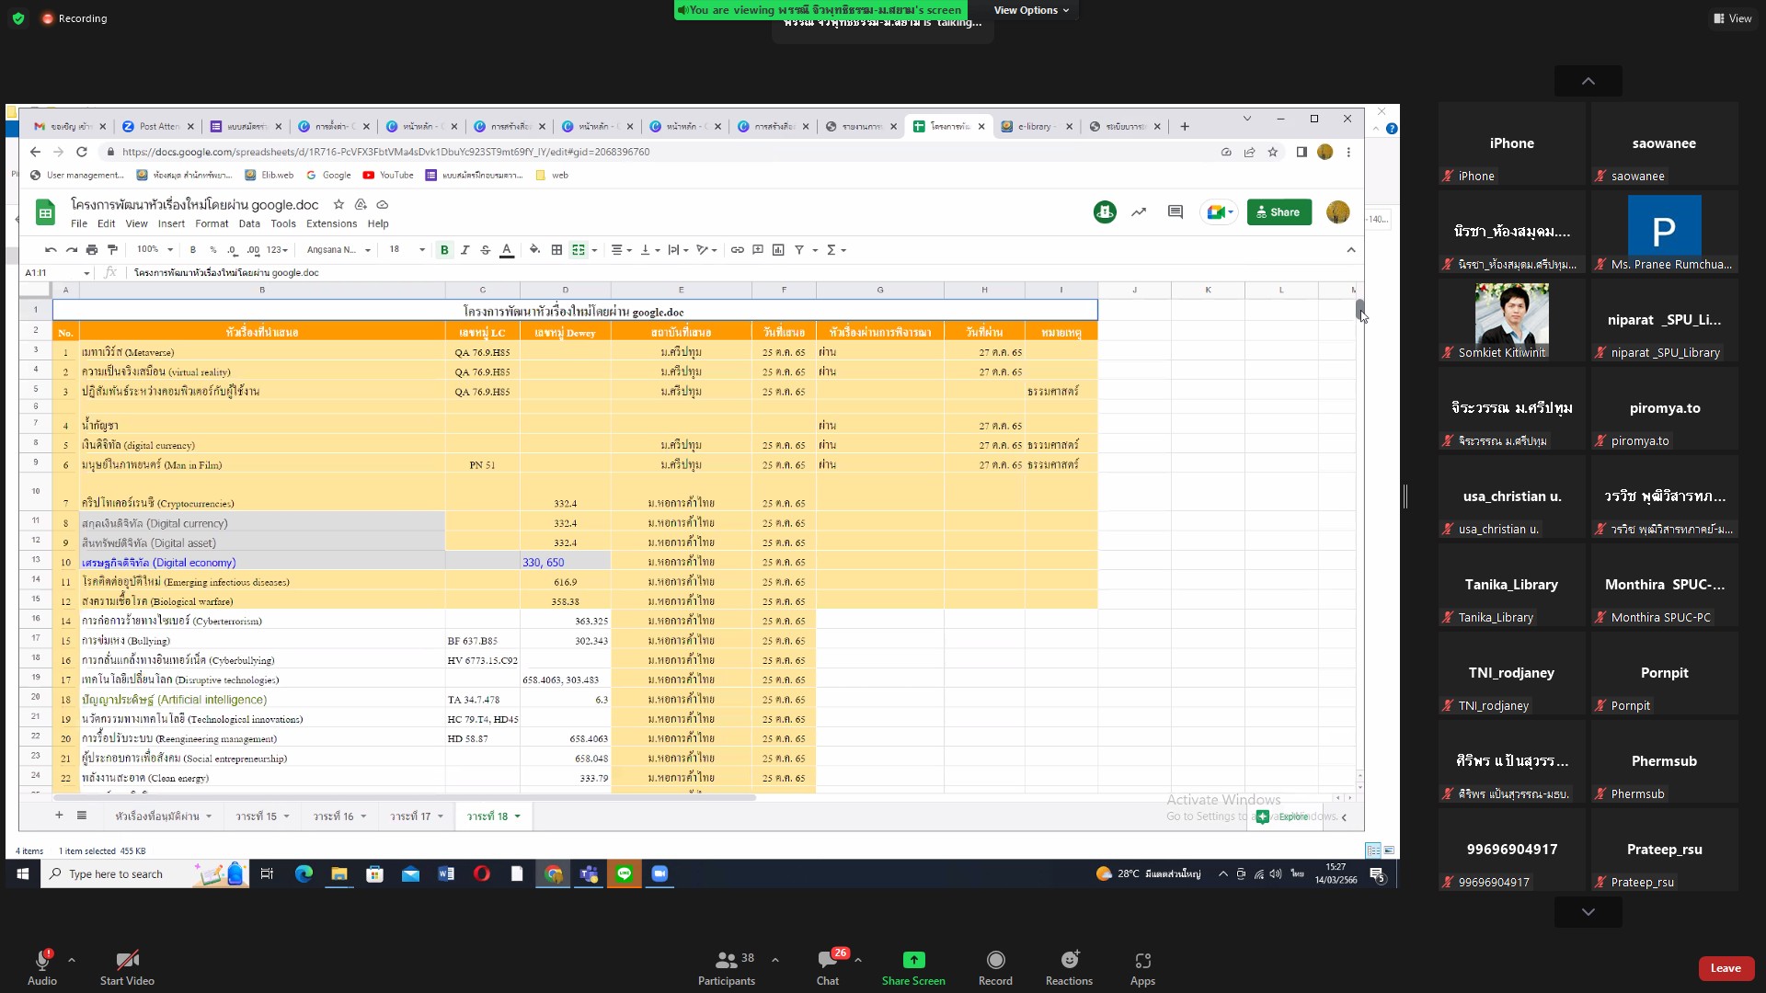Click the print icon in Sheets toolbar

92,250
